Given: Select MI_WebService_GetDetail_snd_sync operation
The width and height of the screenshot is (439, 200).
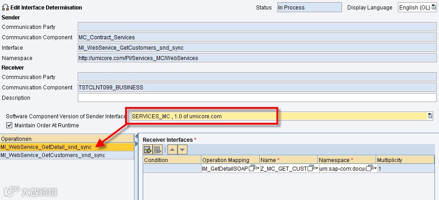Looking at the screenshot, I should point(67,147).
